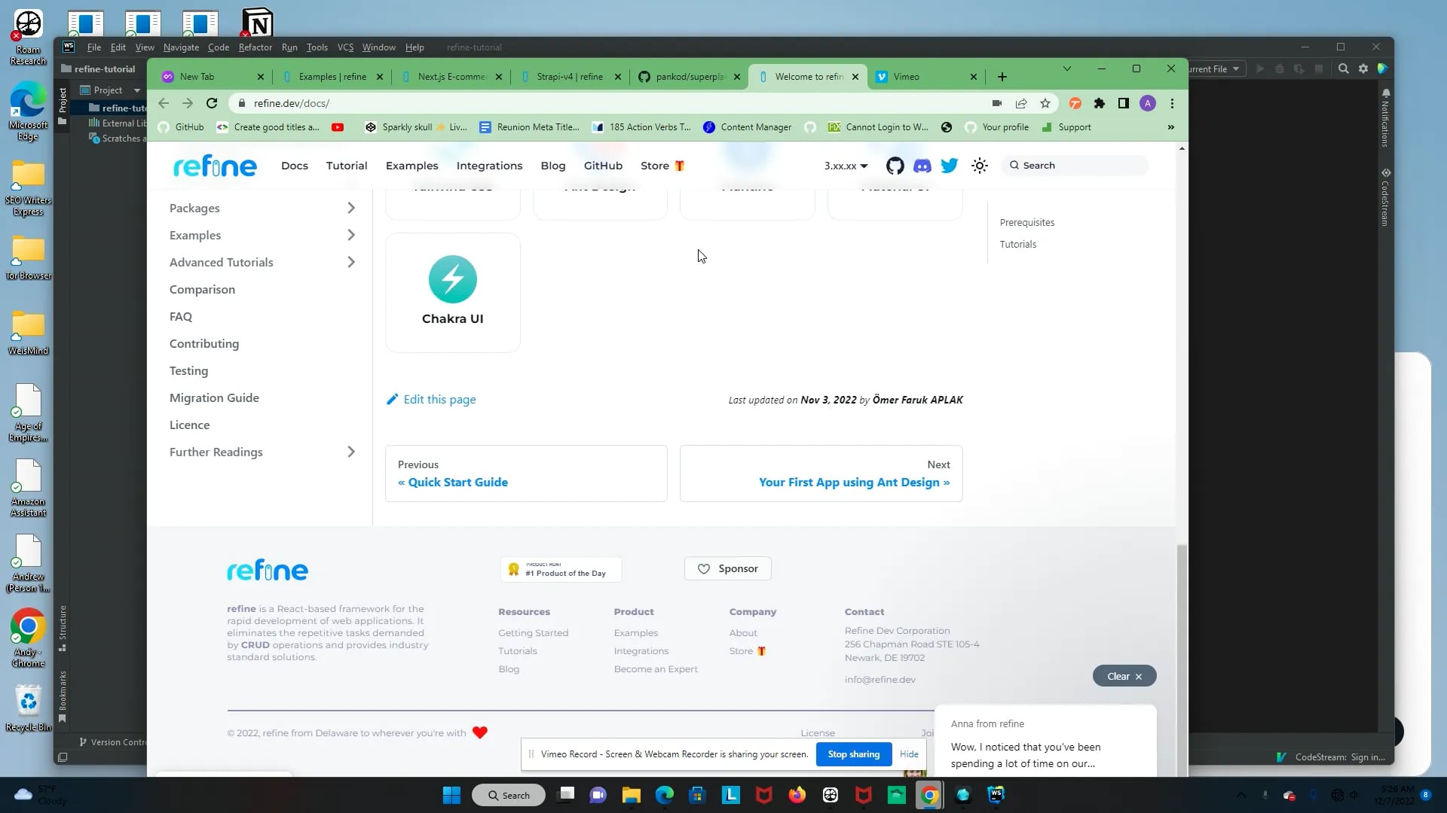This screenshot has width=1447, height=813.
Task: Toggle dark mode with the sun icon
Action: point(980,165)
